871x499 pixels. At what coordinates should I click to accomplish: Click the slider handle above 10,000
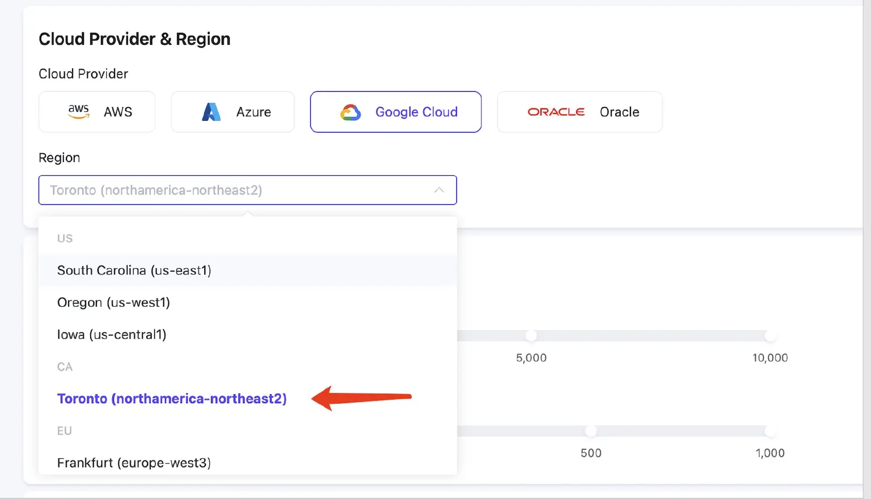[769, 336]
